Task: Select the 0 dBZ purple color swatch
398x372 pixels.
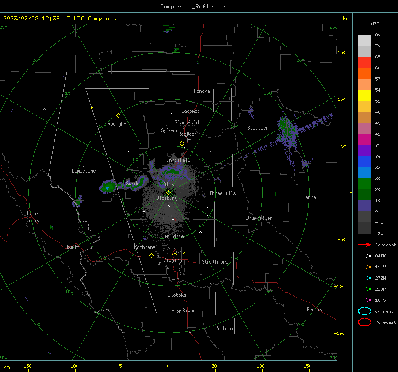Action: tap(364, 206)
